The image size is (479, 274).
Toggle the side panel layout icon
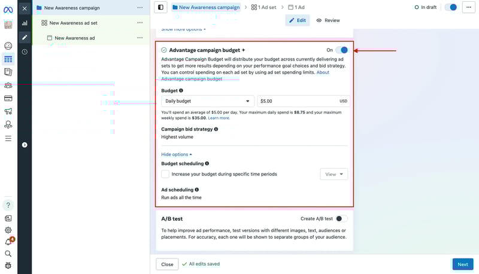160,7
